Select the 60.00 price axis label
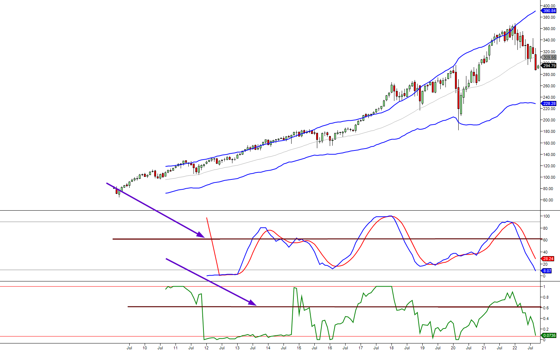The image size is (560, 353). coord(548,200)
